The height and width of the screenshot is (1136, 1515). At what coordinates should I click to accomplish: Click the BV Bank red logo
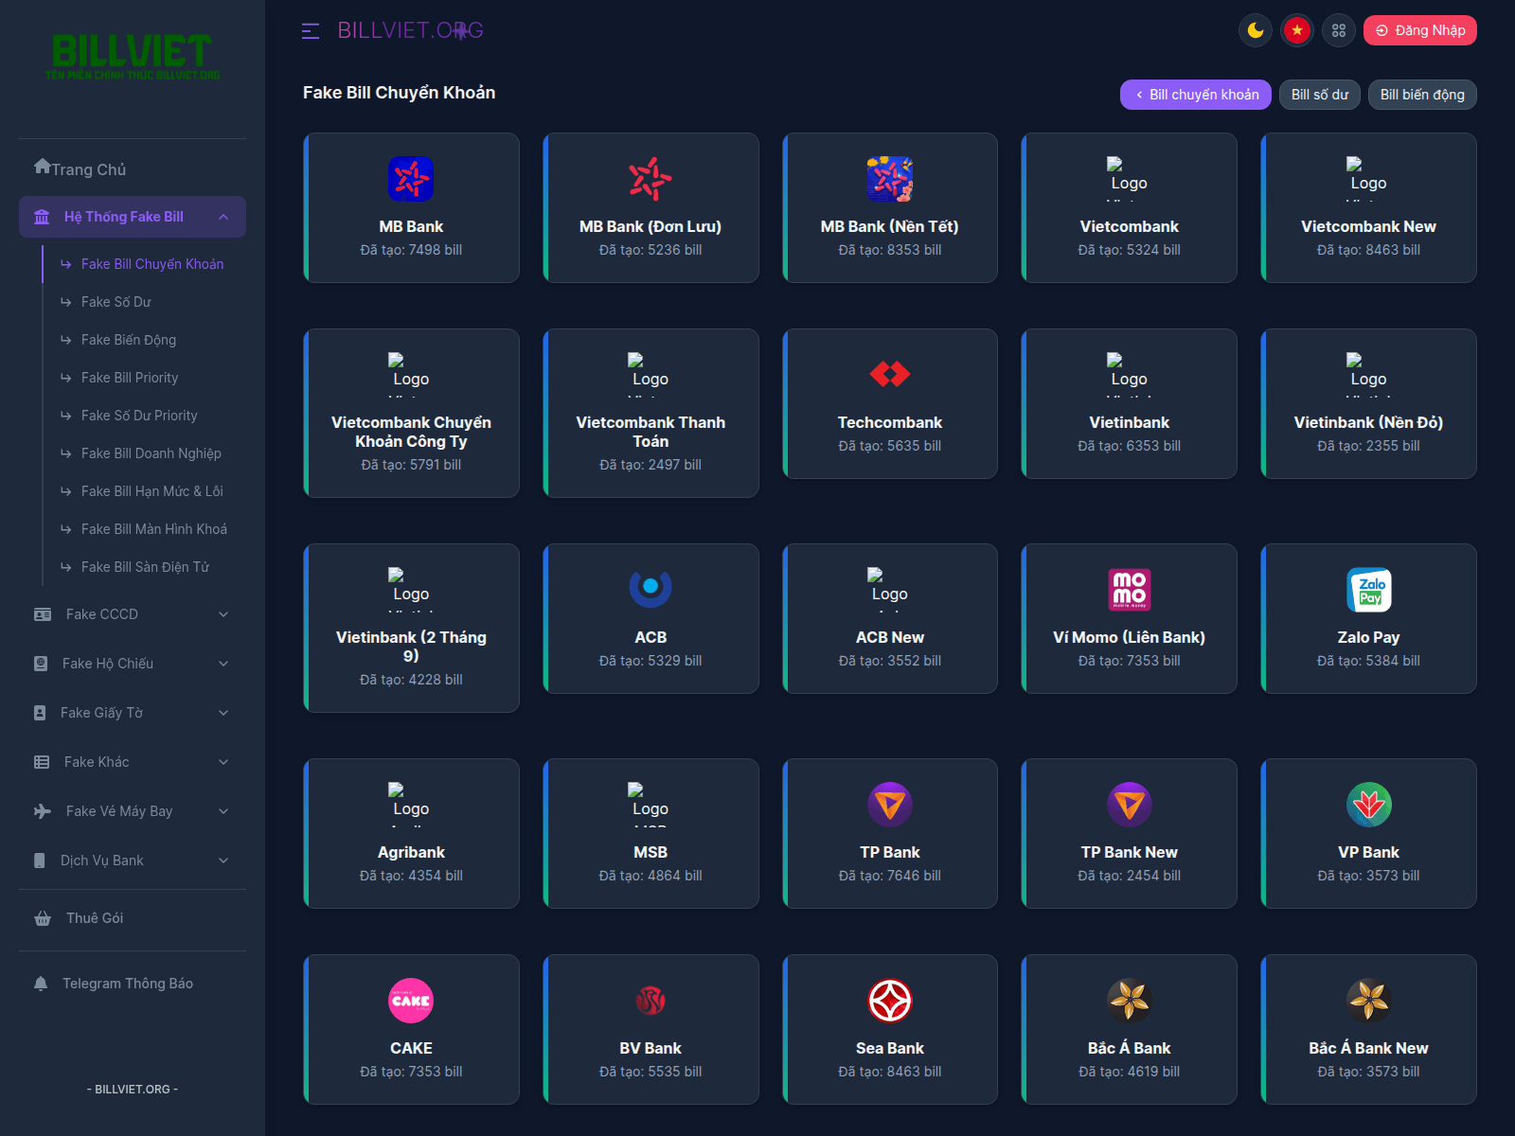(651, 1001)
